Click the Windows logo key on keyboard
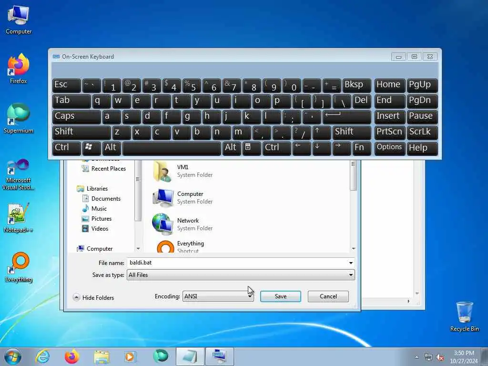488x366 pixels. [91, 148]
